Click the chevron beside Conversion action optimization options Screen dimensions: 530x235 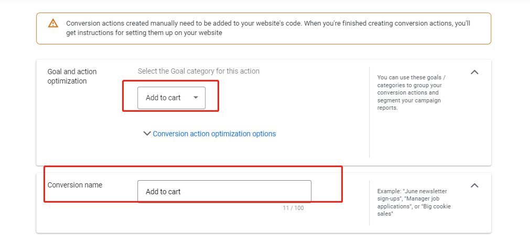click(147, 133)
